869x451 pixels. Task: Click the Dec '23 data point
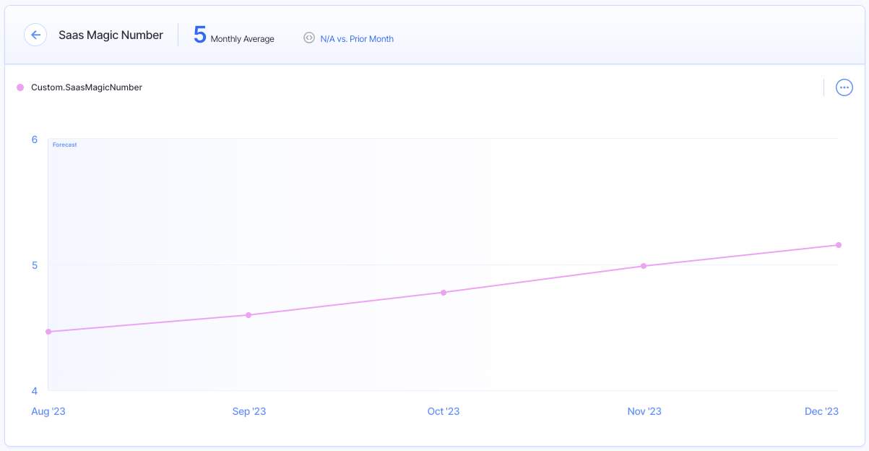click(838, 245)
